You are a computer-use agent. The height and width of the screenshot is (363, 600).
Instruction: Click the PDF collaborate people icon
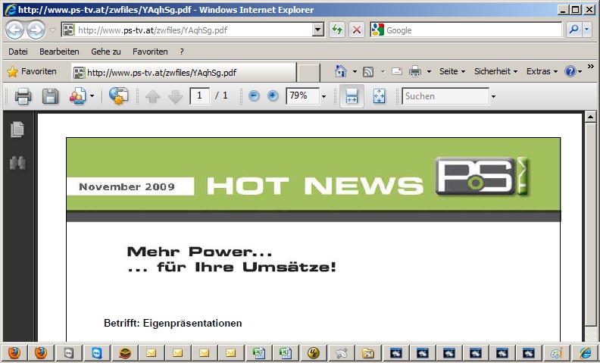[x=78, y=96]
